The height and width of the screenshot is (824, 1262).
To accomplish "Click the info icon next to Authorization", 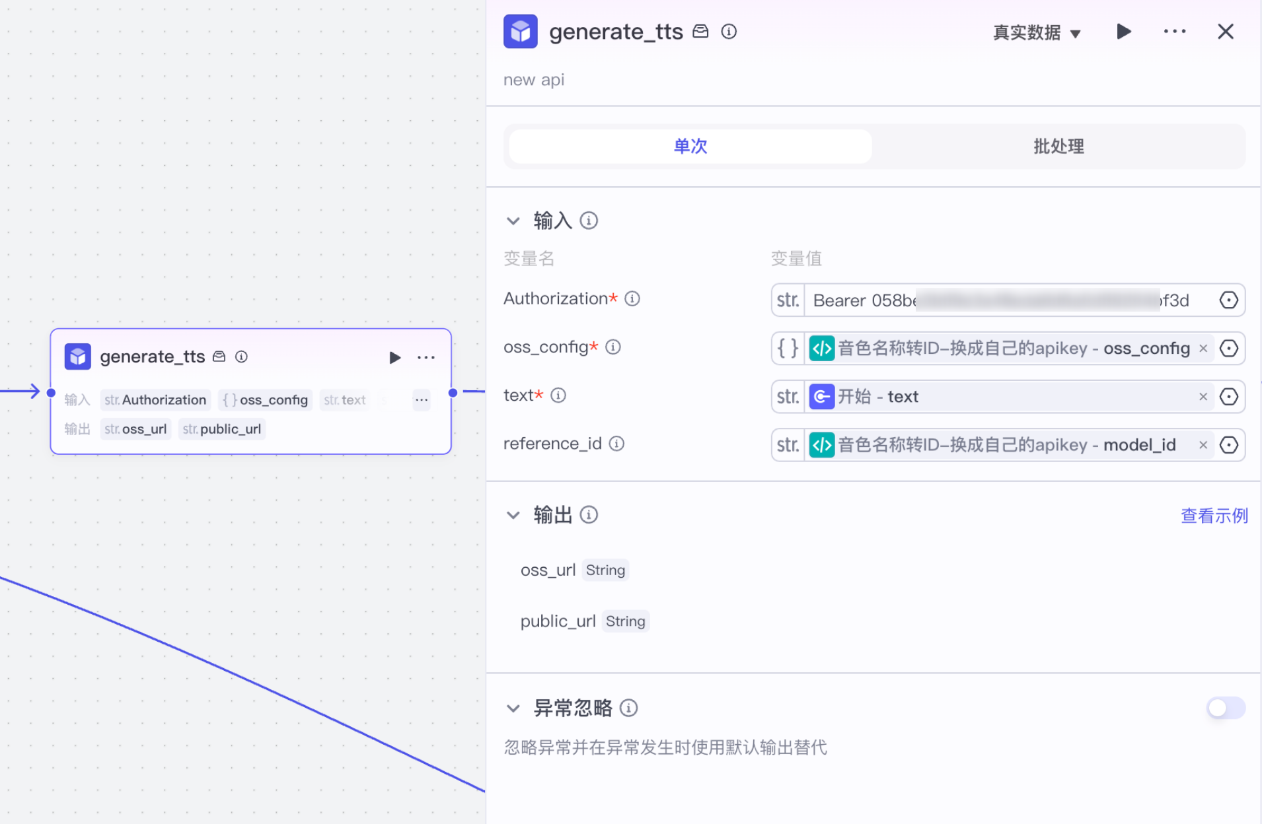I will click(x=632, y=298).
